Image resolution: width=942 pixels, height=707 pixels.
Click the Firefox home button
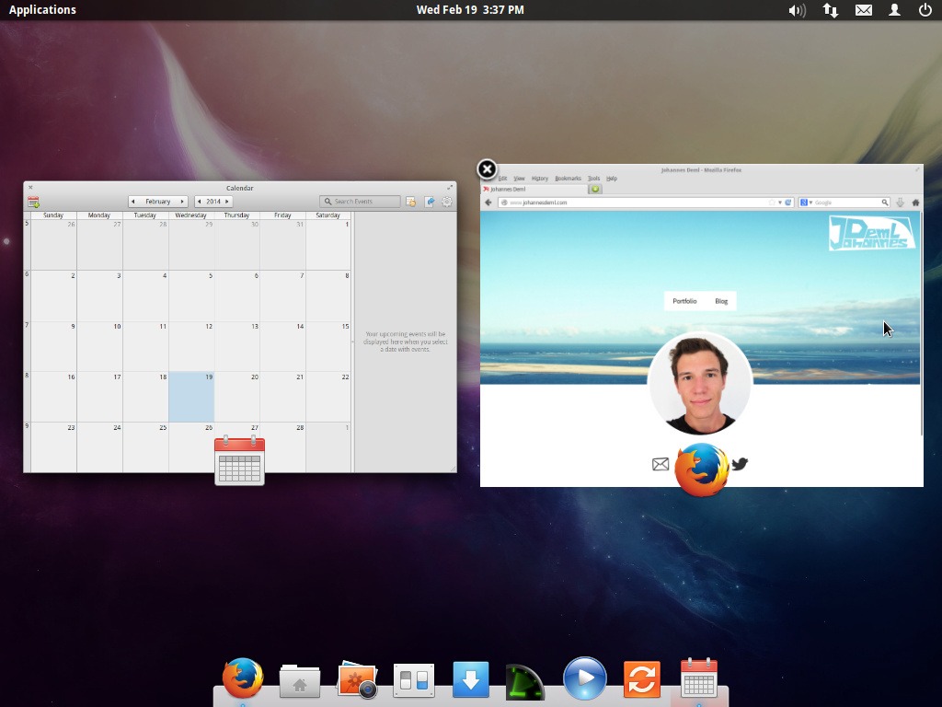pos(914,202)
